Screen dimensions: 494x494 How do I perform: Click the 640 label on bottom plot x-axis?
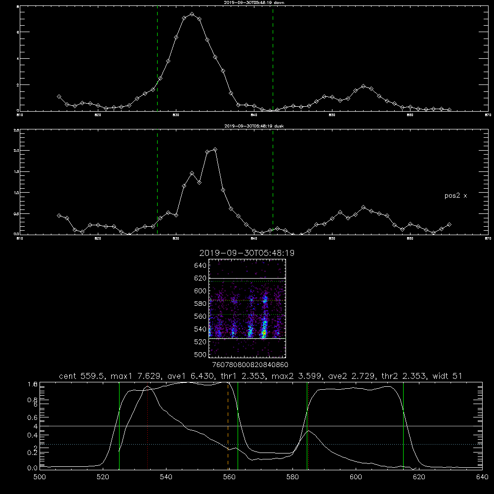482,477
